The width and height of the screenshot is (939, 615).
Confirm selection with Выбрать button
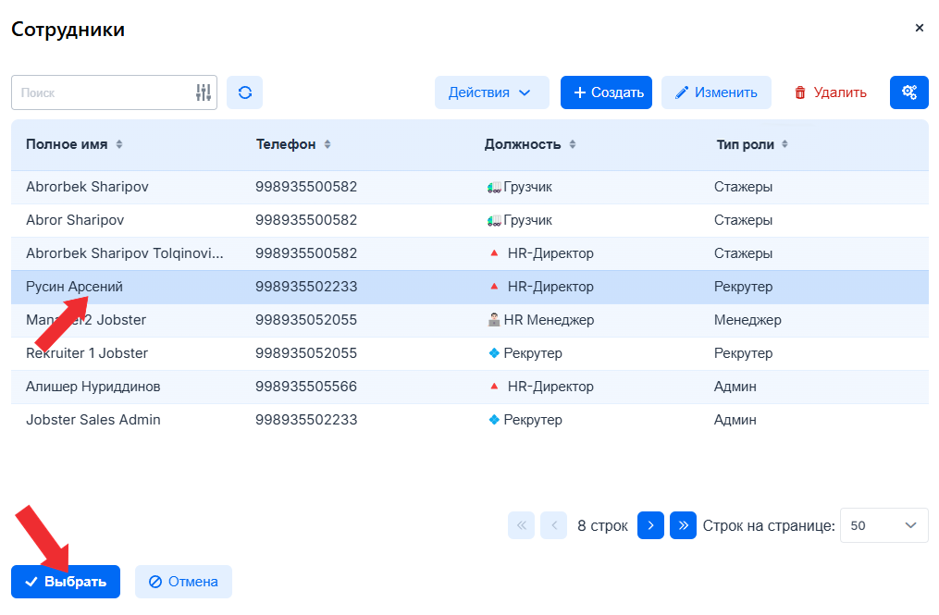[66, 582]
